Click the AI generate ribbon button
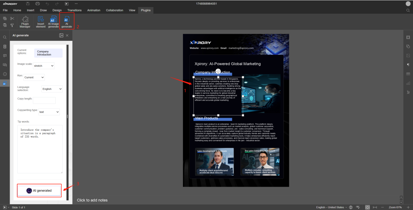413x210 pixels. (66, 22)
